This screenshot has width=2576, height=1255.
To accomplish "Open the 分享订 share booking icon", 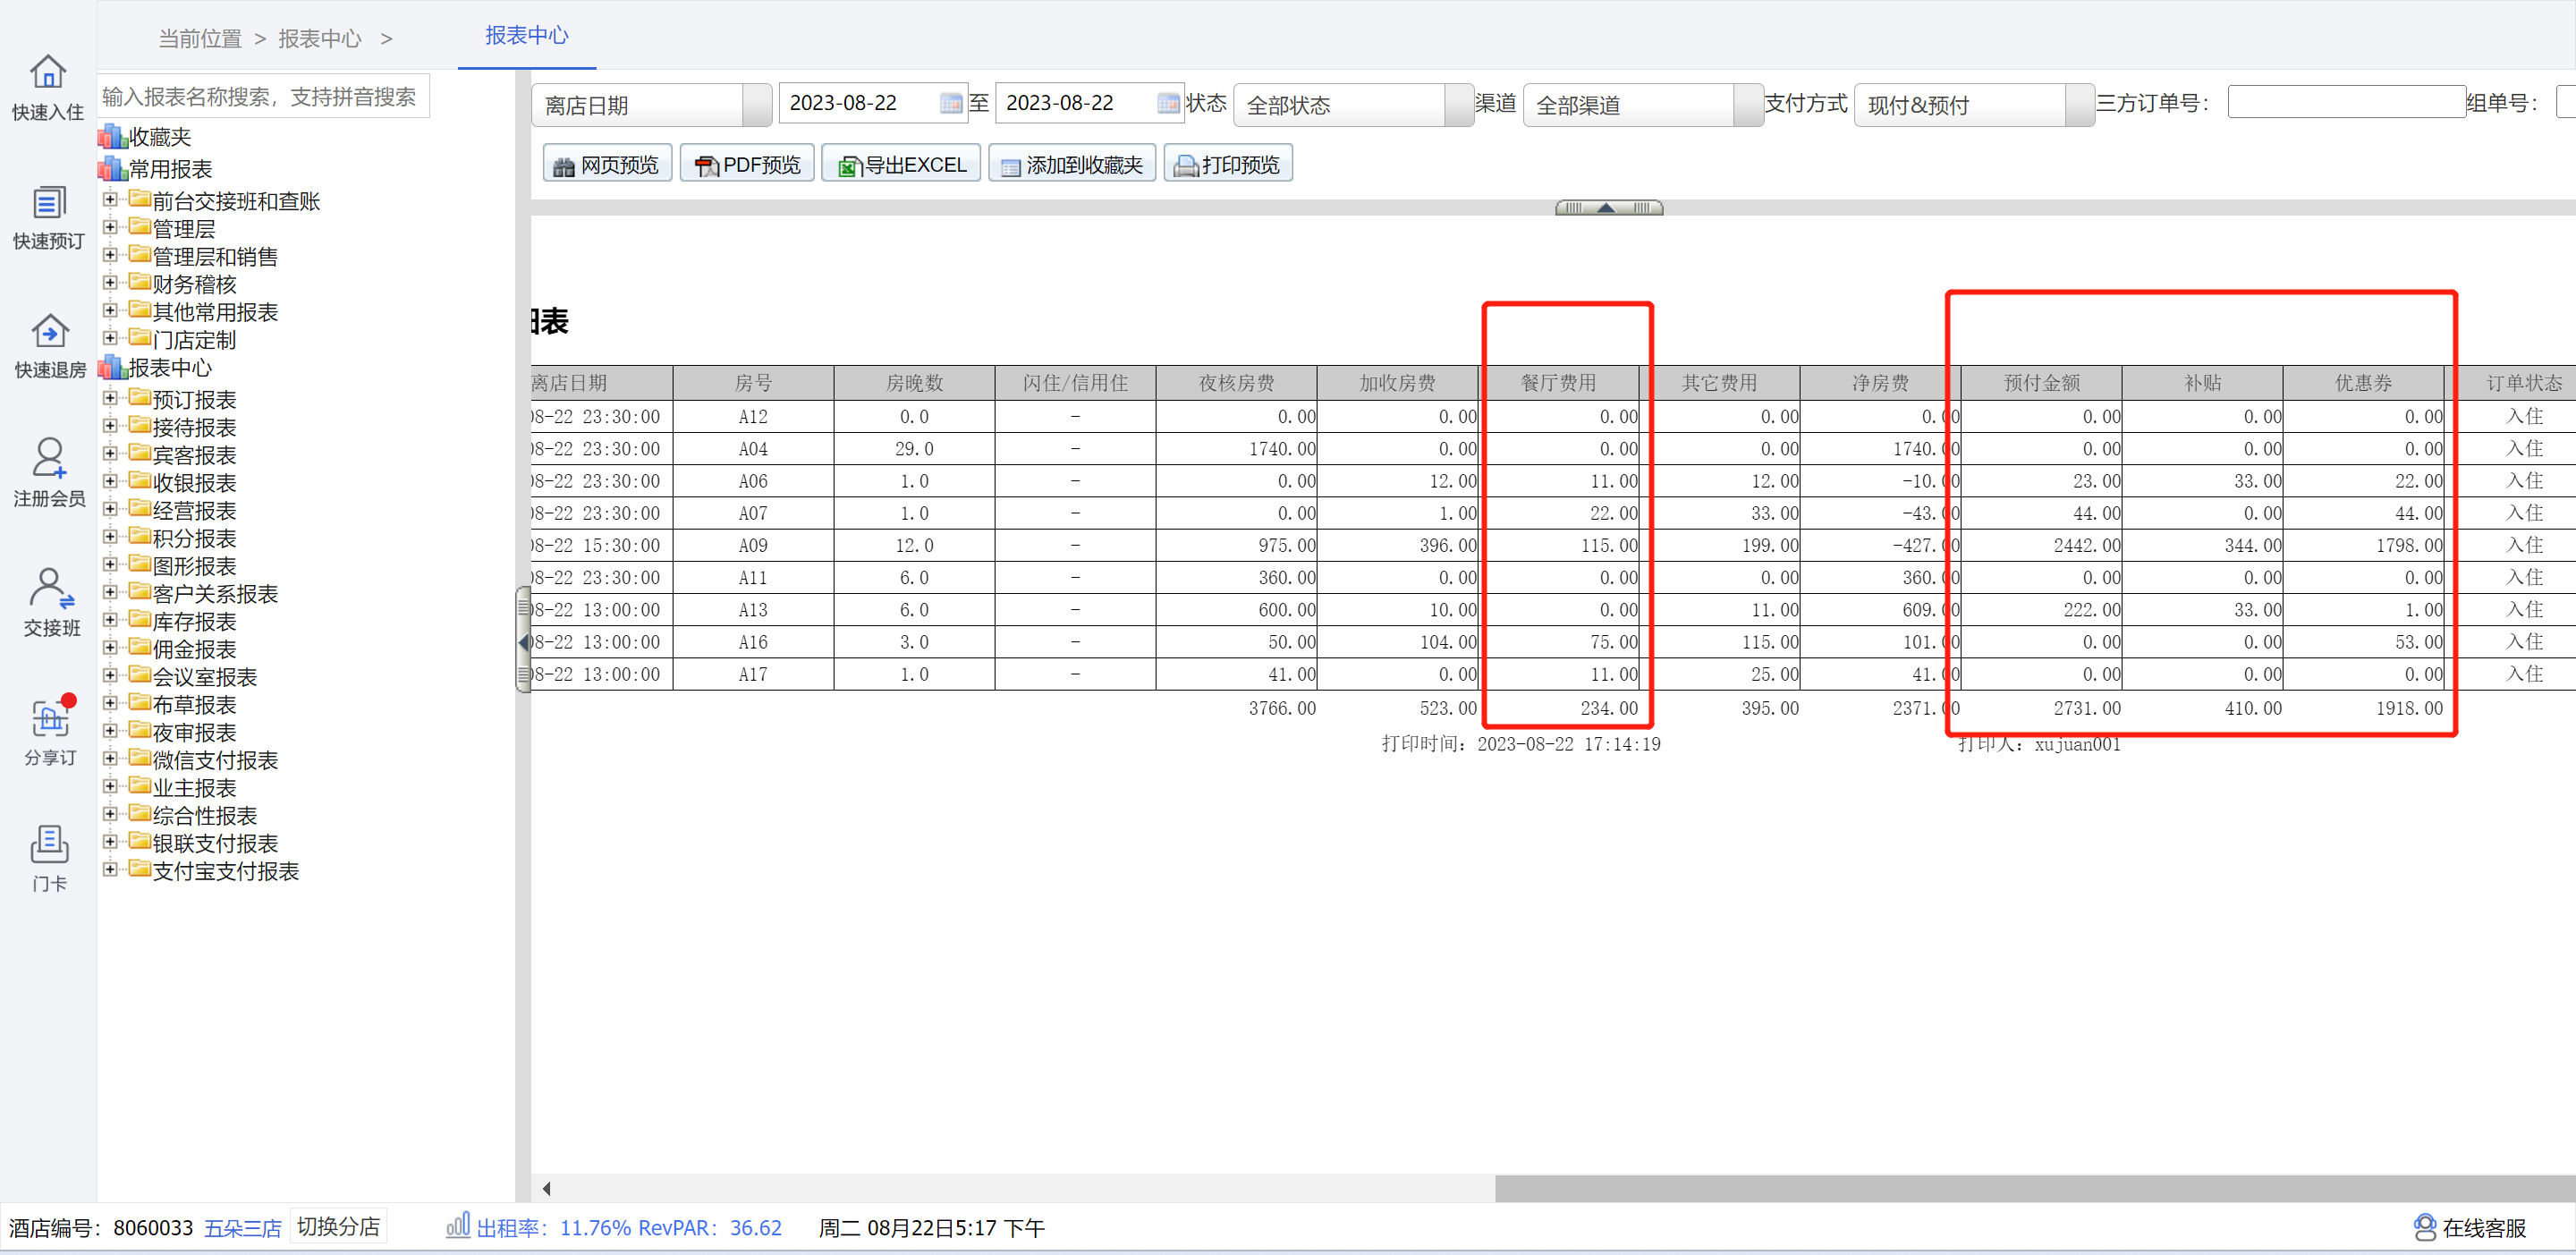I will pos(49,731).
